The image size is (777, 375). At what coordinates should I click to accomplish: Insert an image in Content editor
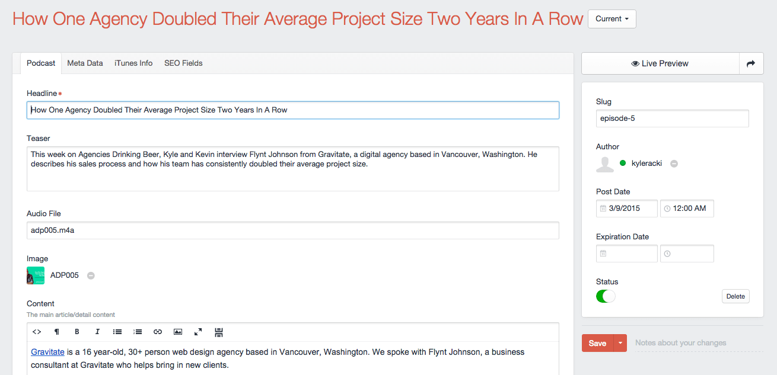click(x=178, y=332)
